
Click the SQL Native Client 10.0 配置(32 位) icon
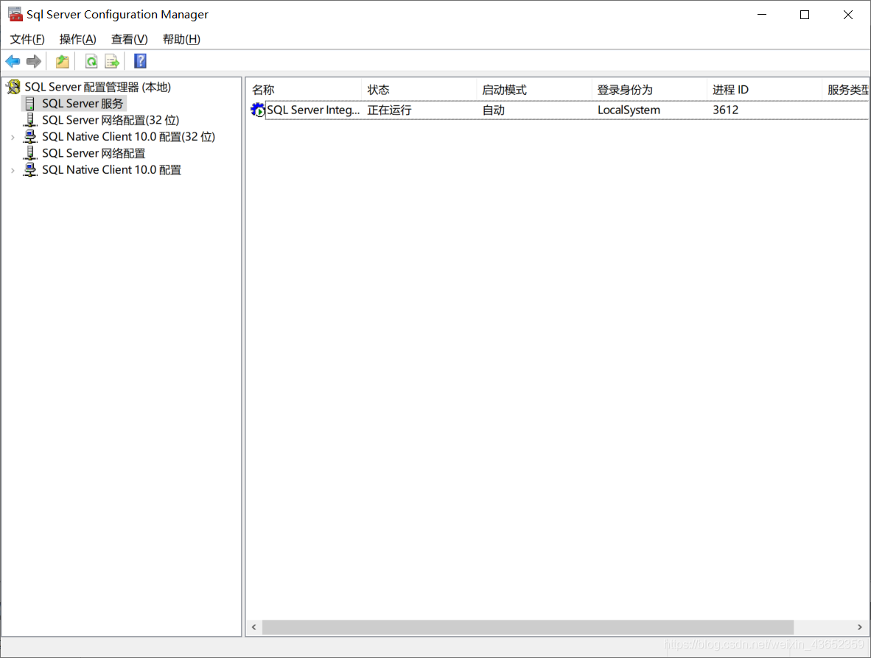tap(30, 136)
